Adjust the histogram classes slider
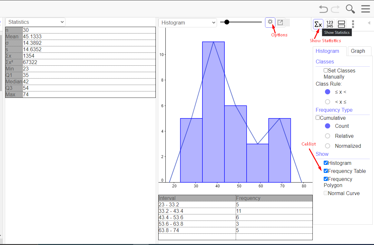The height and width of the screenshot is (245, 374). tap(227, 22)
